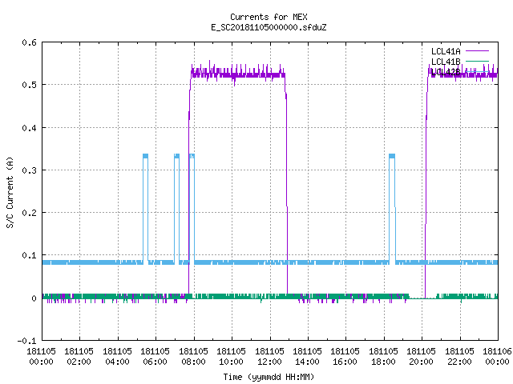Click the x-axis tick label 181105 20:00
The image size is (513, 384).
click(x=421, y=357)
